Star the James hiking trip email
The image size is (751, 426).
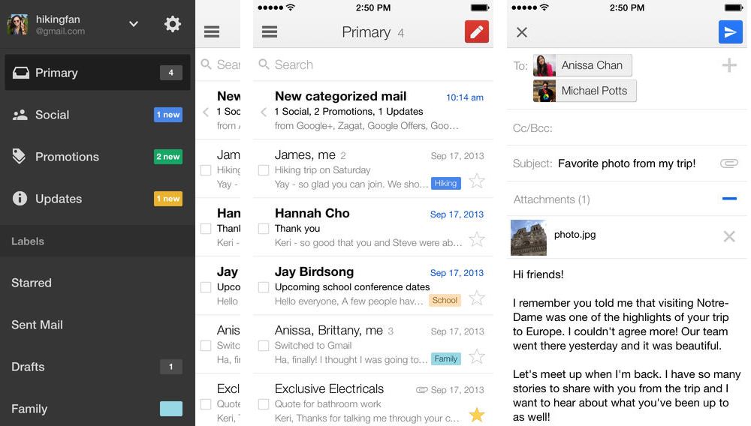point(477,181)
